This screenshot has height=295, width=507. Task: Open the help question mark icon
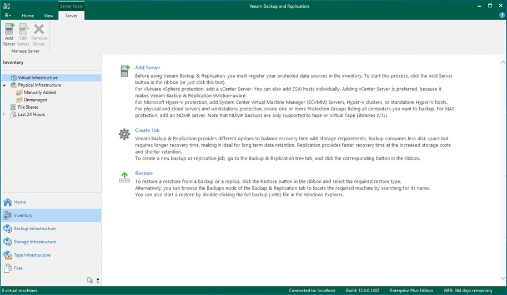[x=502, y=16]
